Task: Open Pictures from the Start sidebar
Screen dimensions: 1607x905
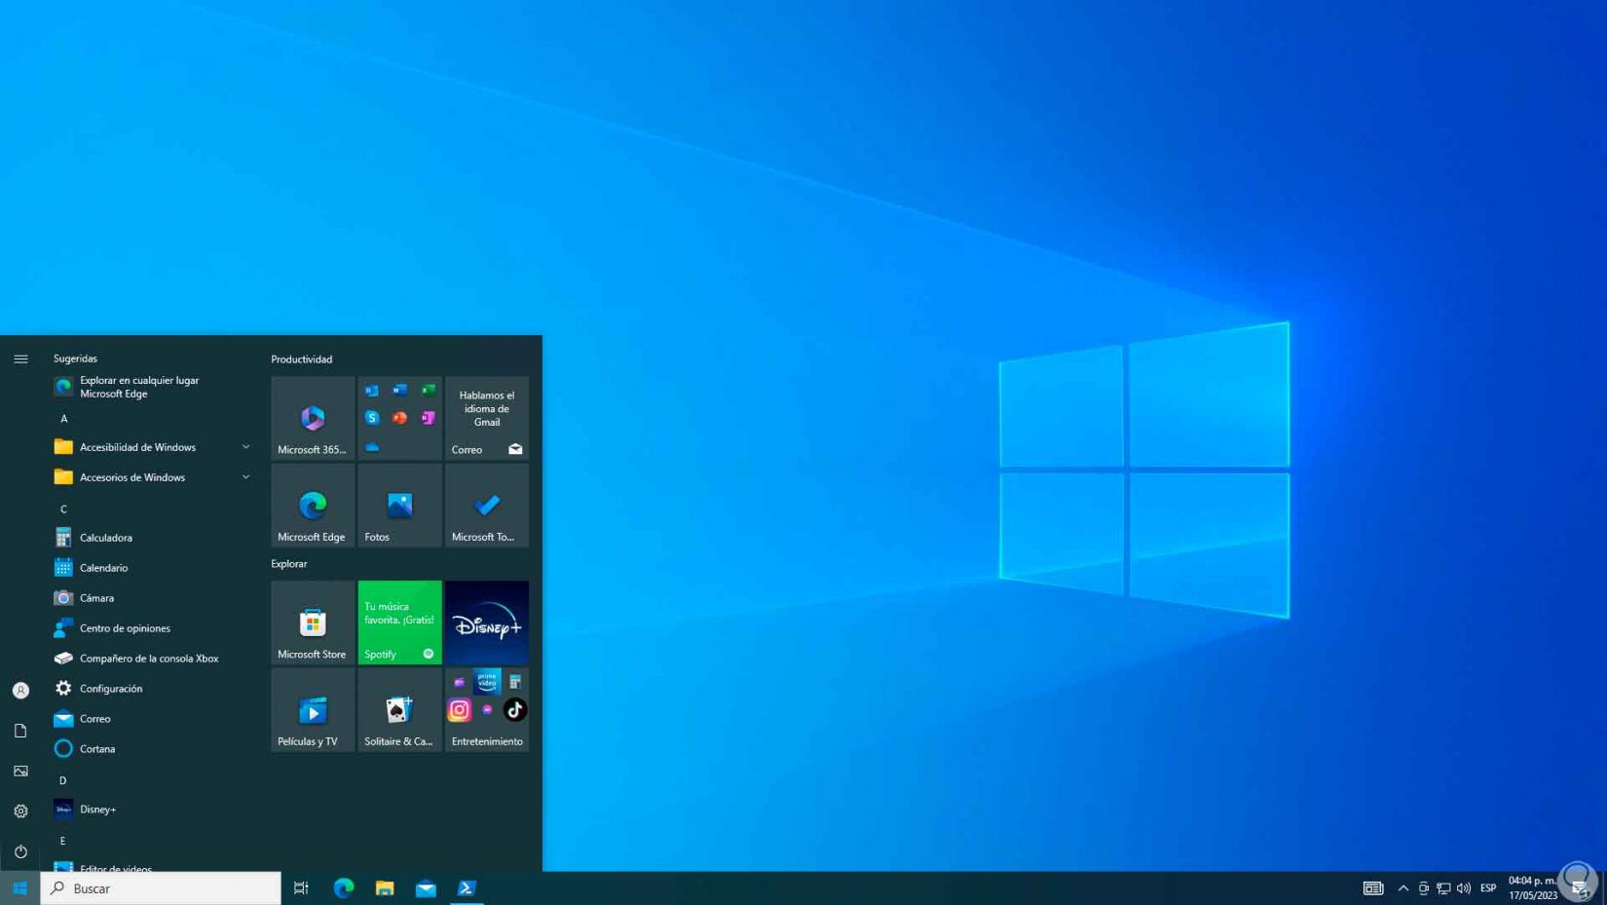Action: click(20, 771)
